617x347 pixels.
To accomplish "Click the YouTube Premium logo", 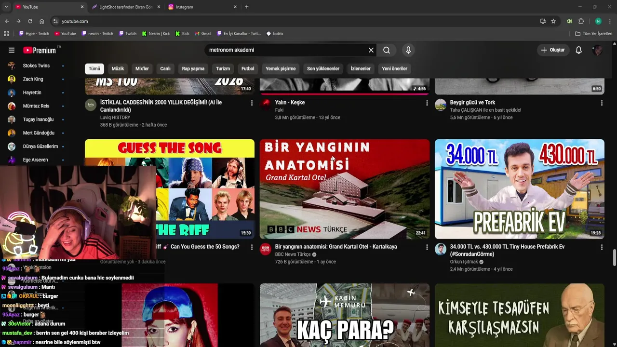I will tap(40, 50).
